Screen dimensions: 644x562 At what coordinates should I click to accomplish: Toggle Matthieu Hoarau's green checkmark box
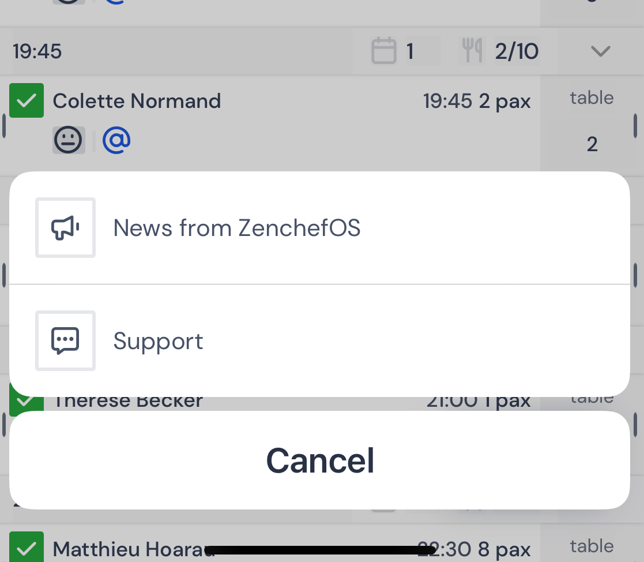point(27,547)
